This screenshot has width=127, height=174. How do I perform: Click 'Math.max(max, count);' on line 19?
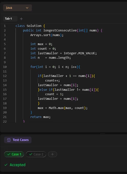point(68,108)
